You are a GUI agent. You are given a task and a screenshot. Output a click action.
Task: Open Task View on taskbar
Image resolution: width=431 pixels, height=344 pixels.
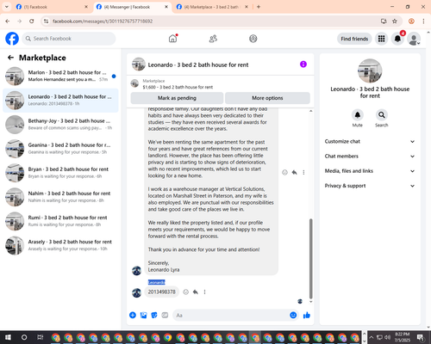[41, 337]
